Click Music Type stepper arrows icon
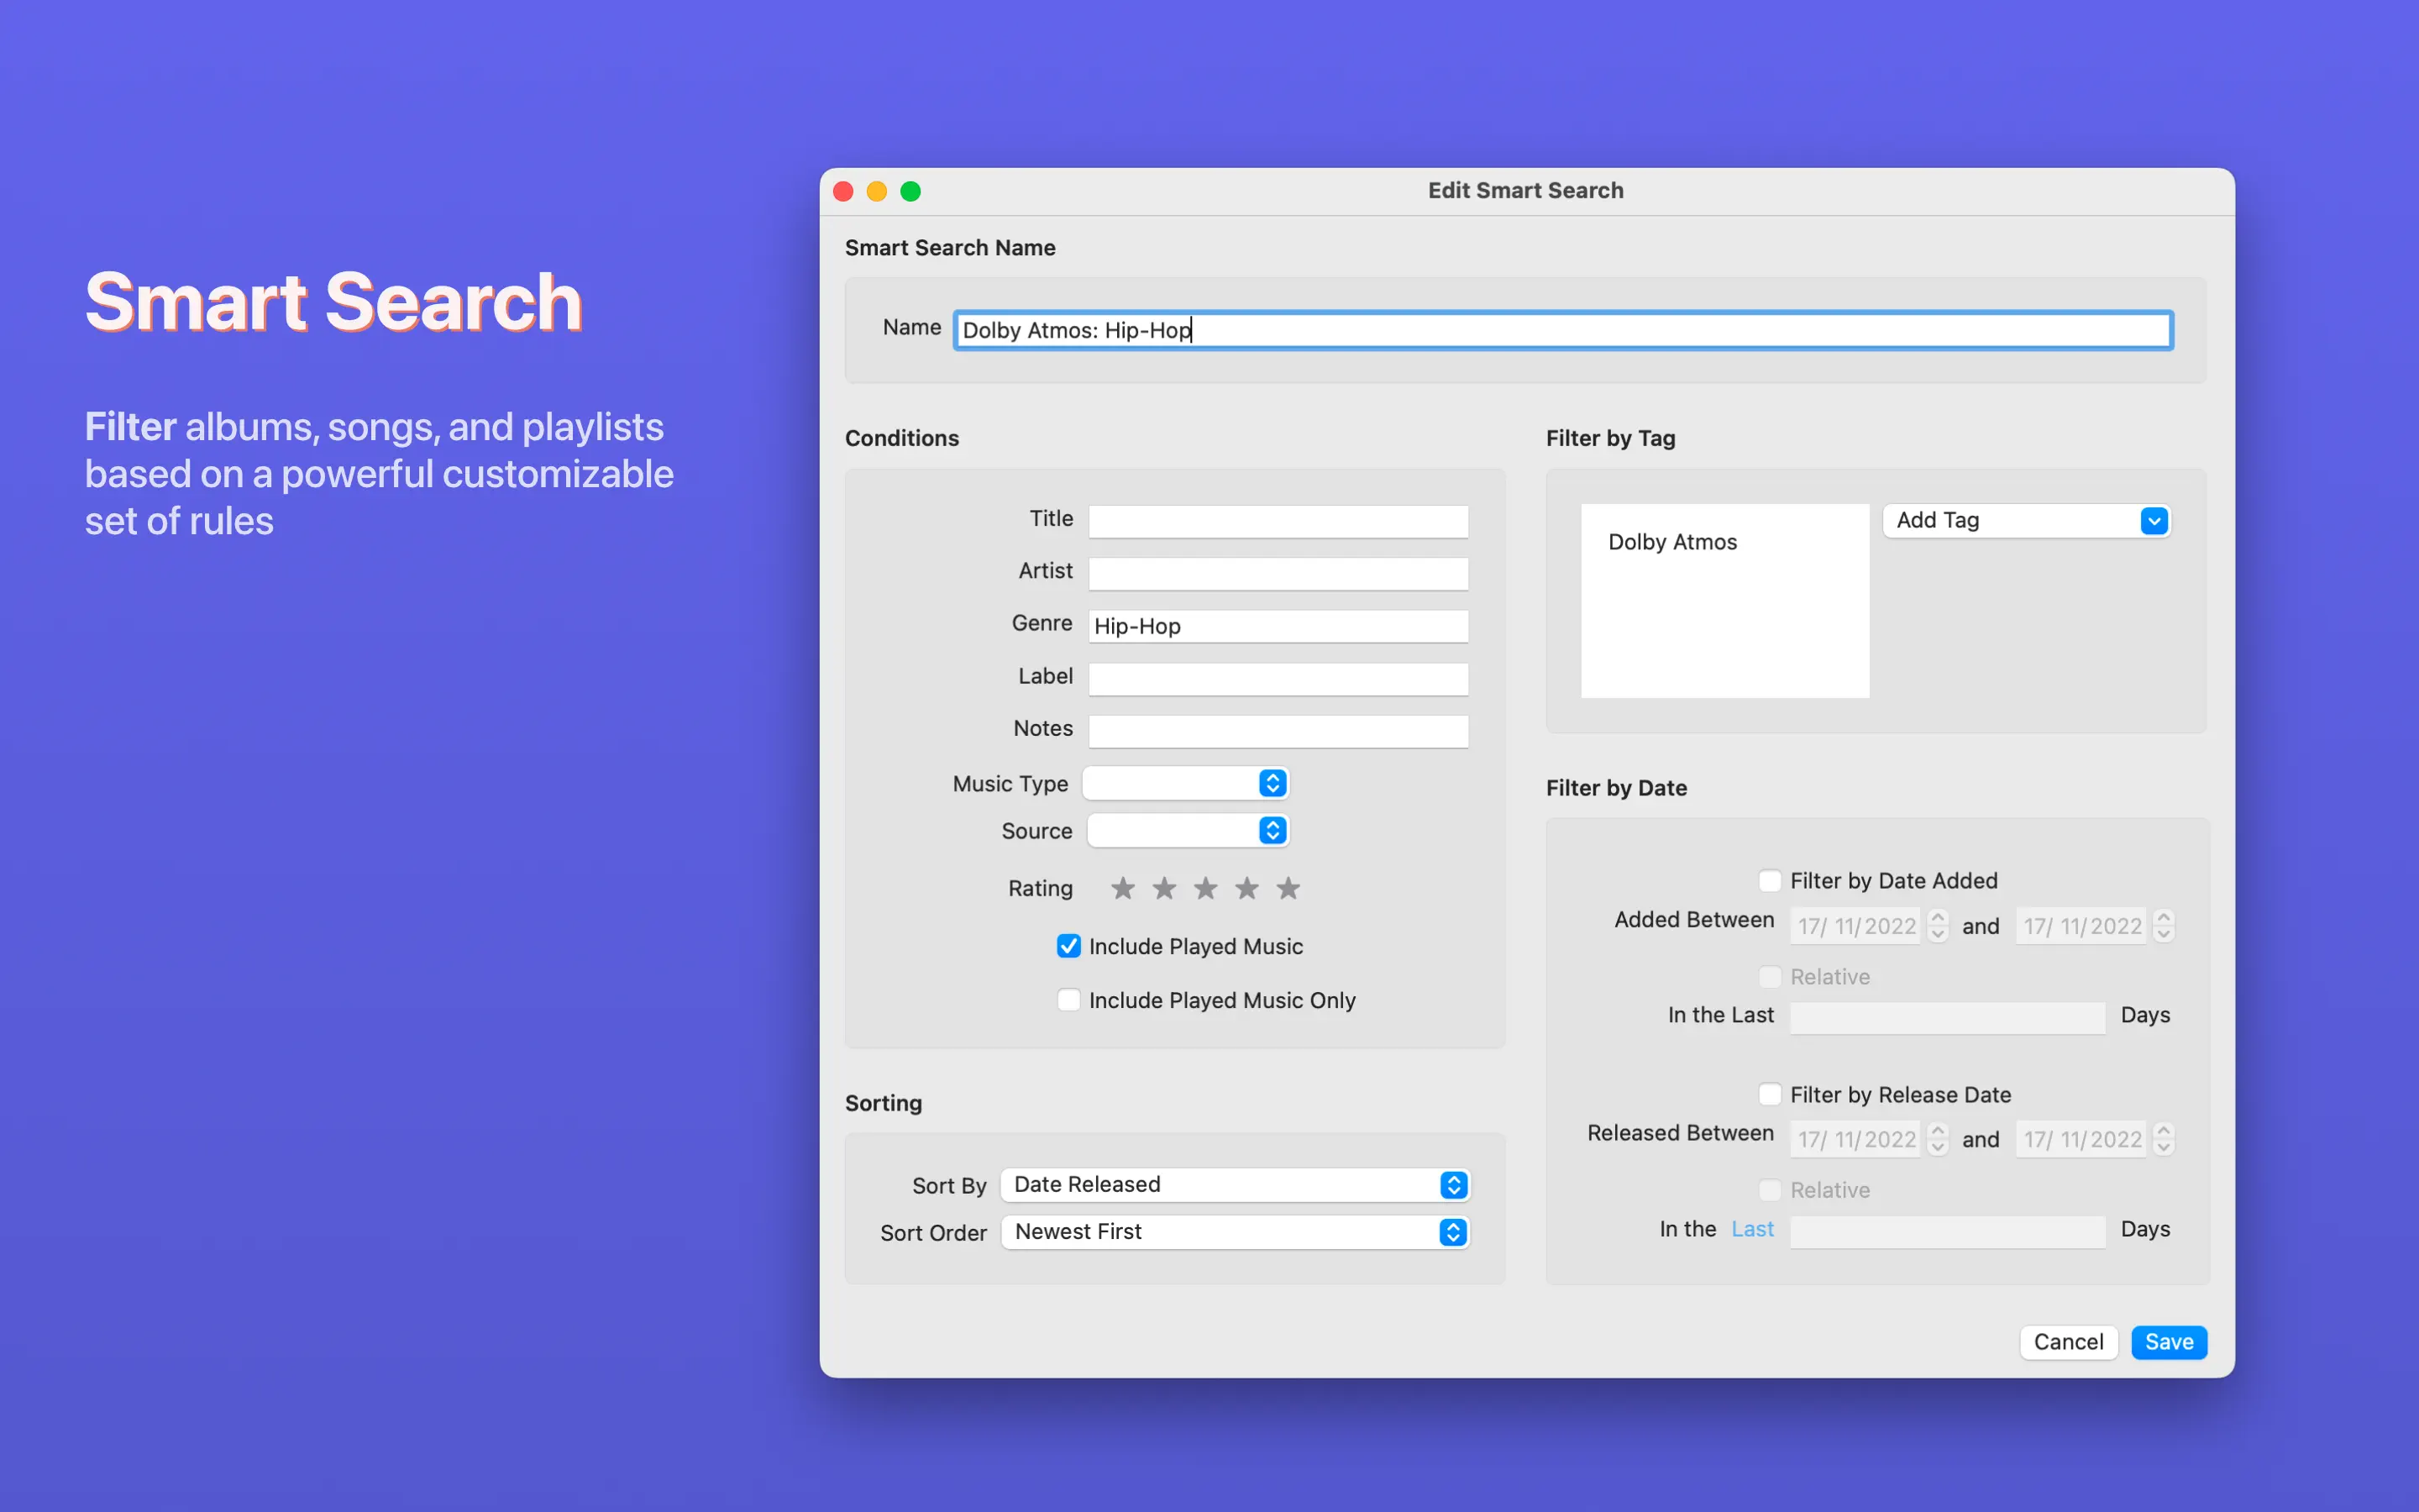 [1272, 783]
